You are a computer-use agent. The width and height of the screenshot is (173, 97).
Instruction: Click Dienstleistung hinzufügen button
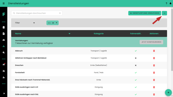145,13
